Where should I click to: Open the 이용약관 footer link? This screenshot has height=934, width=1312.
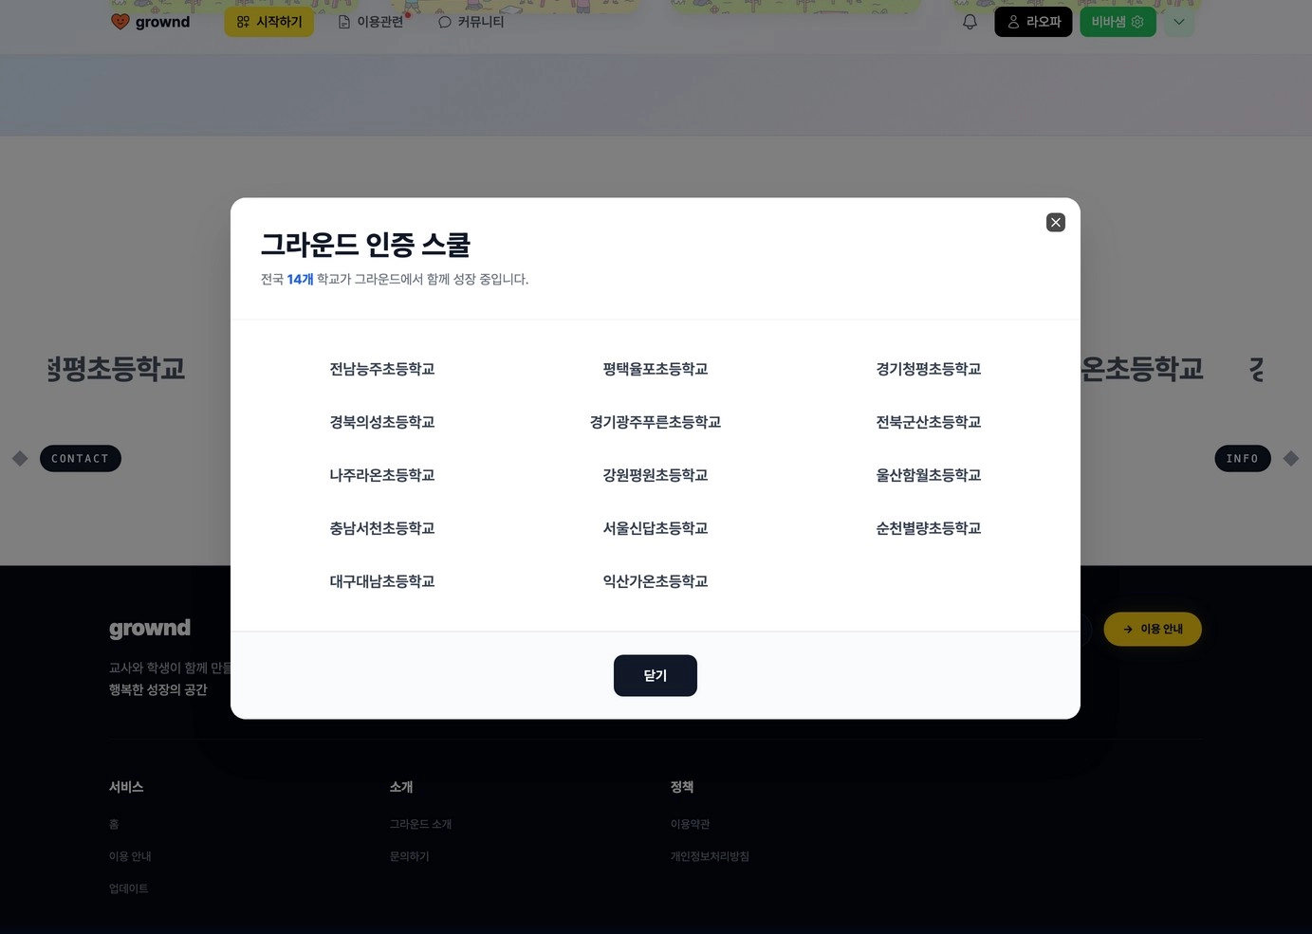691,824
